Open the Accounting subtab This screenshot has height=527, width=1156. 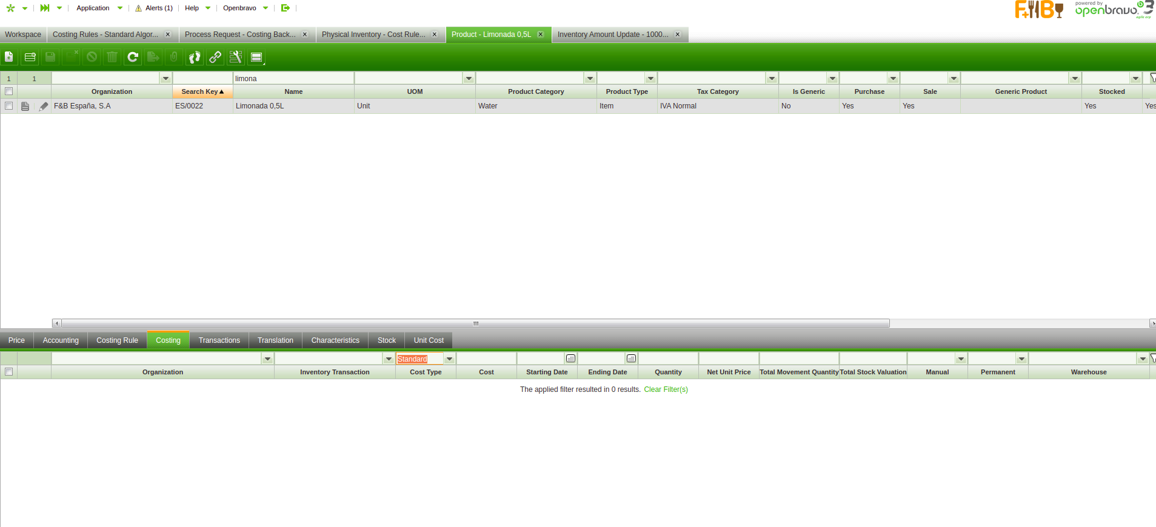(61, 340)
